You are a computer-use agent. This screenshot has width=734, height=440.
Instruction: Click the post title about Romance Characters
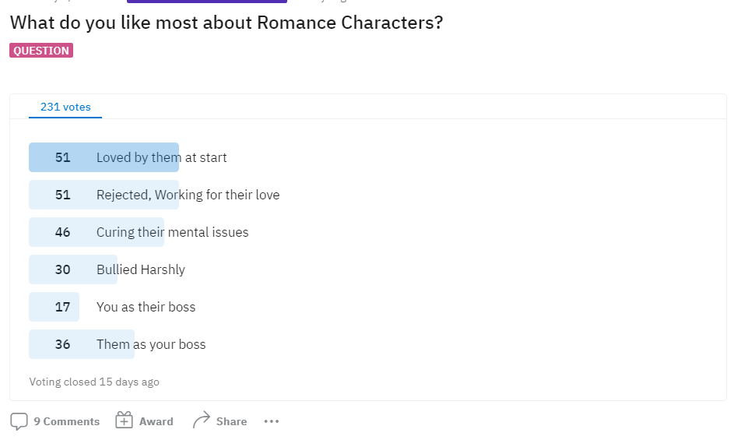click(x=227, y=23)
